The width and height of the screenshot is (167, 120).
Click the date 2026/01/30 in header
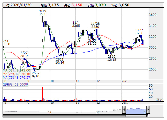[21, 5]
